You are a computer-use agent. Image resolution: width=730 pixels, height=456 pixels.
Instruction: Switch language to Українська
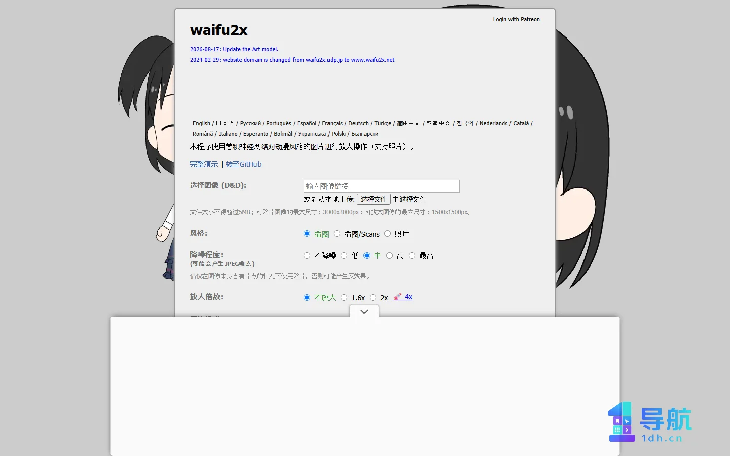click(x=312, y=134)
